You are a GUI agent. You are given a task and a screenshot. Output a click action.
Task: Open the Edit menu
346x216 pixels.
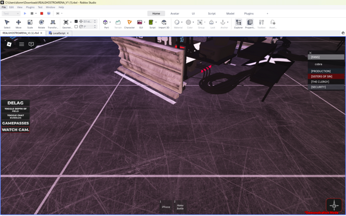pos(11,7)
